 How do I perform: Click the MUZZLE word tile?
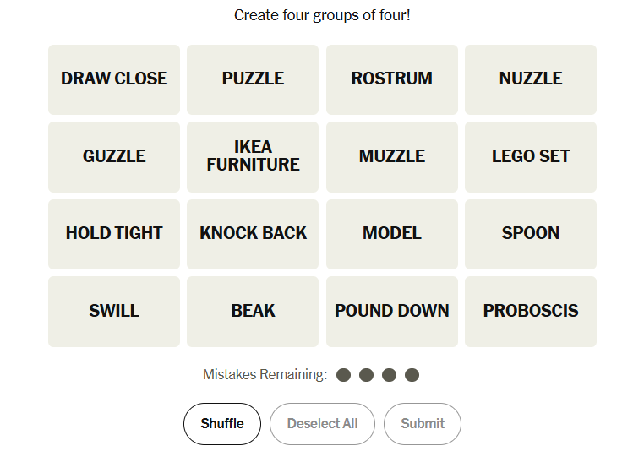(x=391, y=156)
